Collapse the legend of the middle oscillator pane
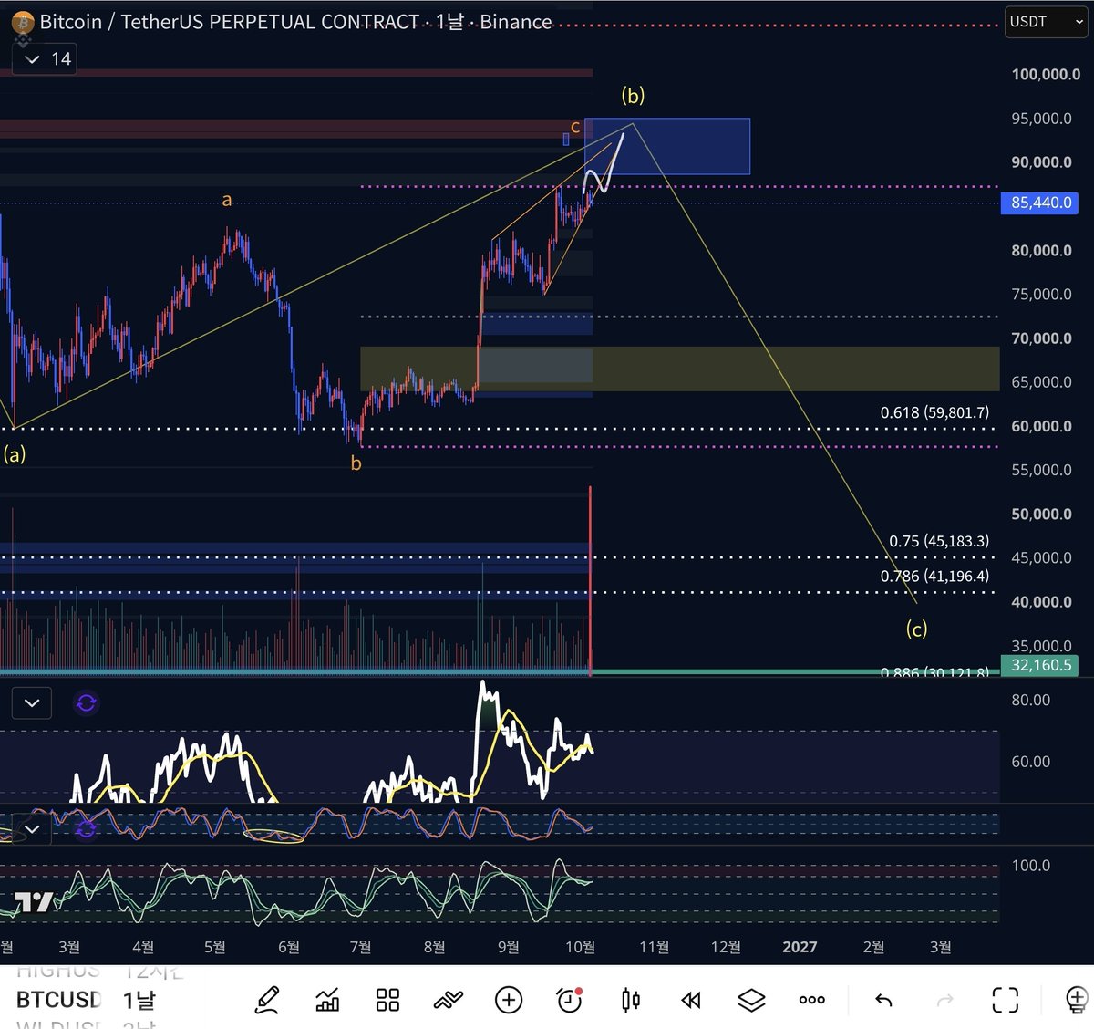 click(x=32, y=829)
